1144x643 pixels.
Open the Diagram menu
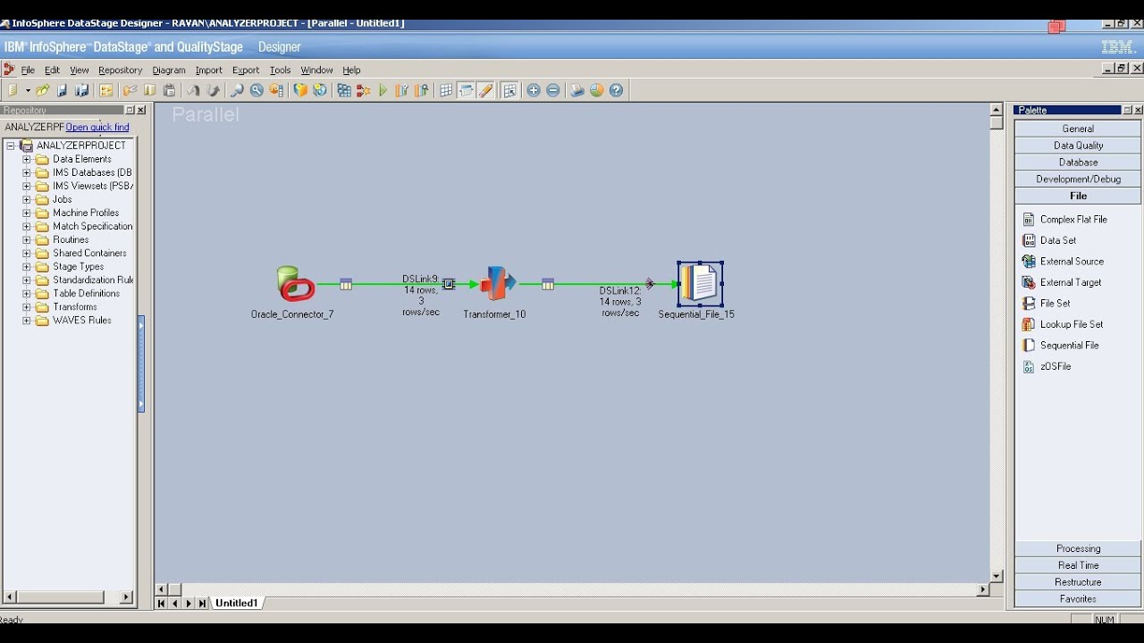pyautogui.click(x=169, y=71)
